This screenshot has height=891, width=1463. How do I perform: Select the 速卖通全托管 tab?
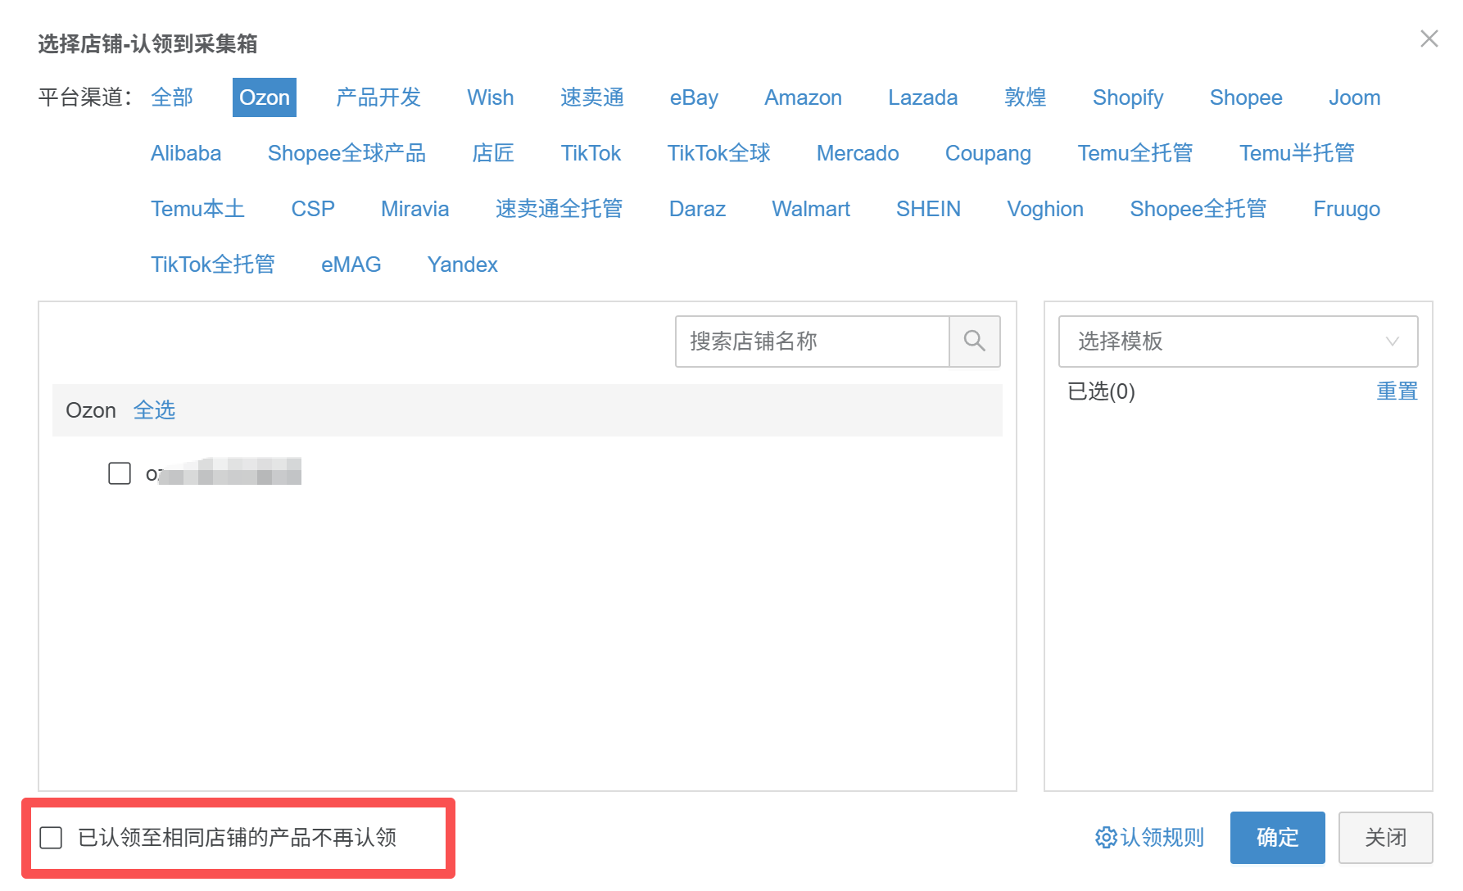point(559,209)
